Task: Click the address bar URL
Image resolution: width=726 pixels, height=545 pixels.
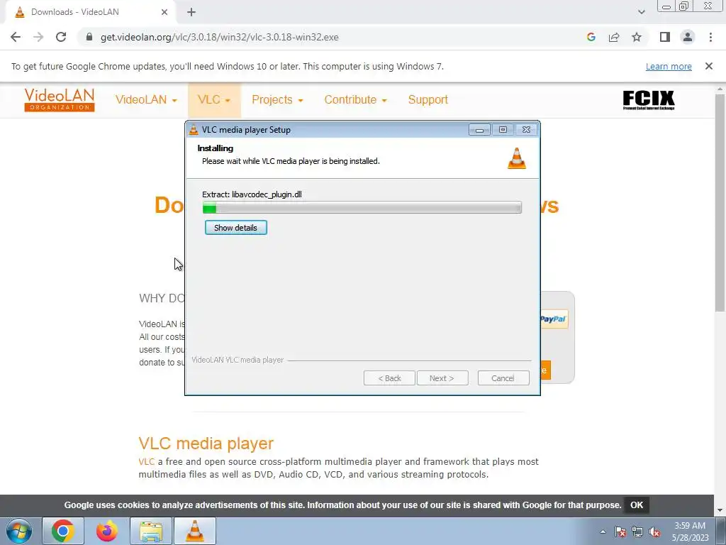Action: point(220,37)
